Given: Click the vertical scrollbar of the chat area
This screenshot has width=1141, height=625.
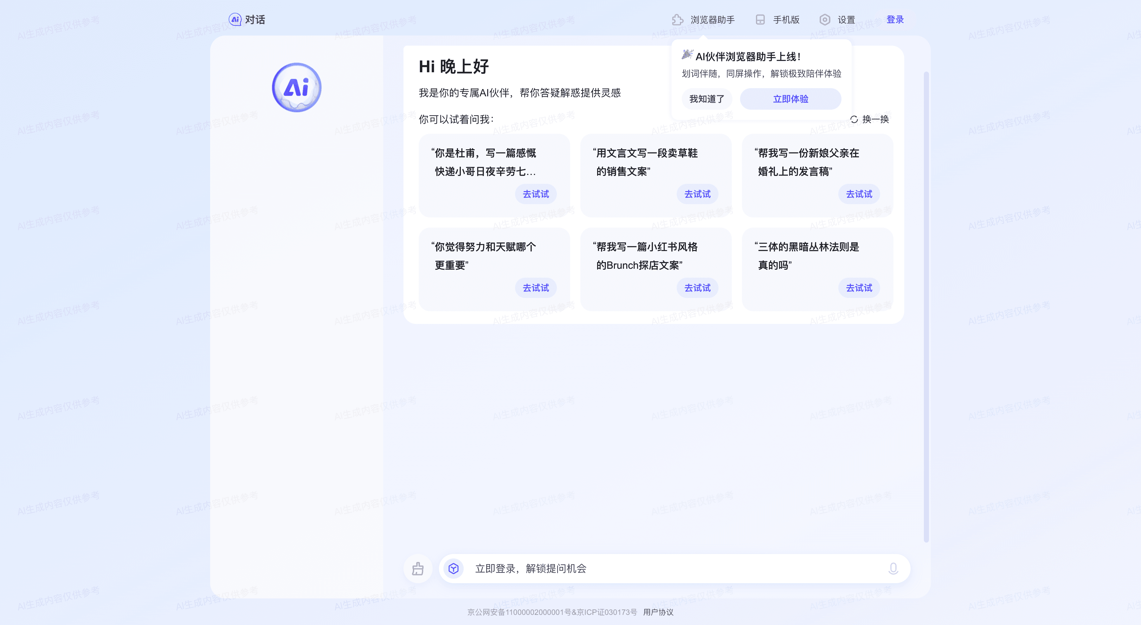Looking at the screenshot, I should click(x=926, y=306).
